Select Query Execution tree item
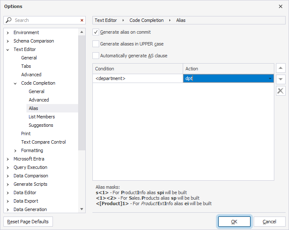The image size is (289, 230). [30, 167]
